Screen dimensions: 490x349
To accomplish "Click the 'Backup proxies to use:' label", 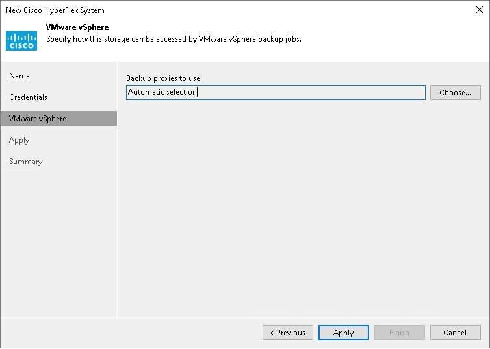I will point(164,78).
